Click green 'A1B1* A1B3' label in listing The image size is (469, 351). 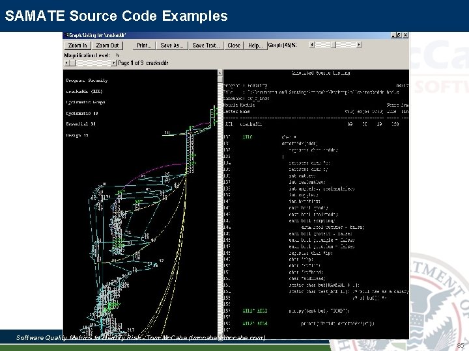click(255, 311)
